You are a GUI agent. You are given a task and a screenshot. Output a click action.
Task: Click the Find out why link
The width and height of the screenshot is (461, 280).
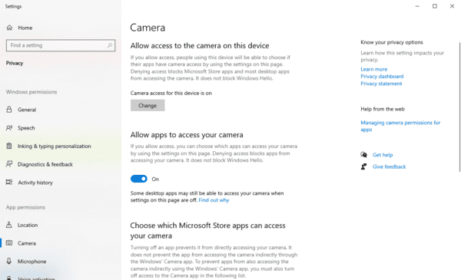(x=214, y=200)
